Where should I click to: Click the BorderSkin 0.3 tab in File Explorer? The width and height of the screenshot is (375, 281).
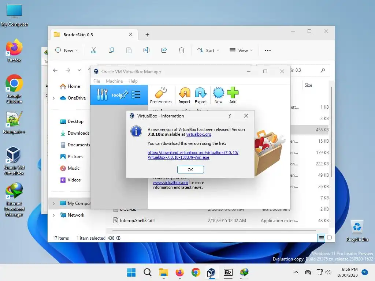pyautogui.click(x=94, y=35)
